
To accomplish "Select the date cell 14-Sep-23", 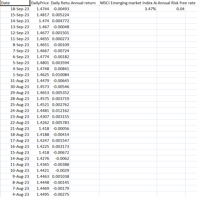I will (15, 21).
